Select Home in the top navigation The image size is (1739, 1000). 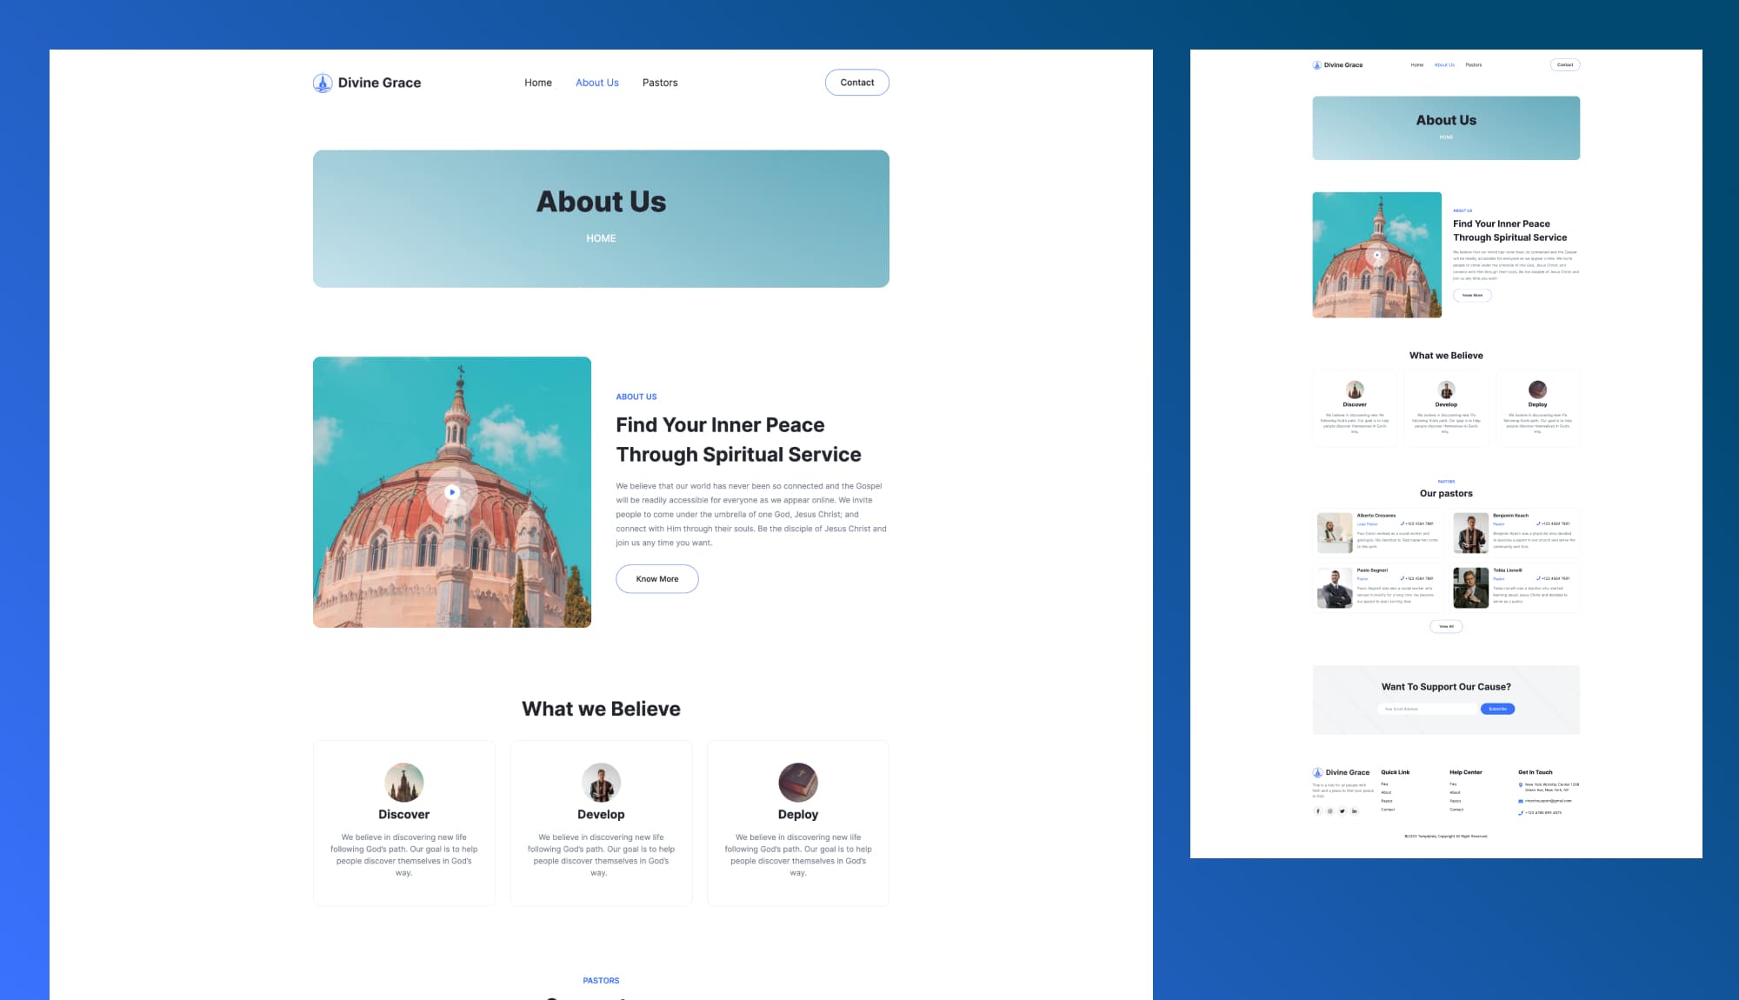[537, 82]
